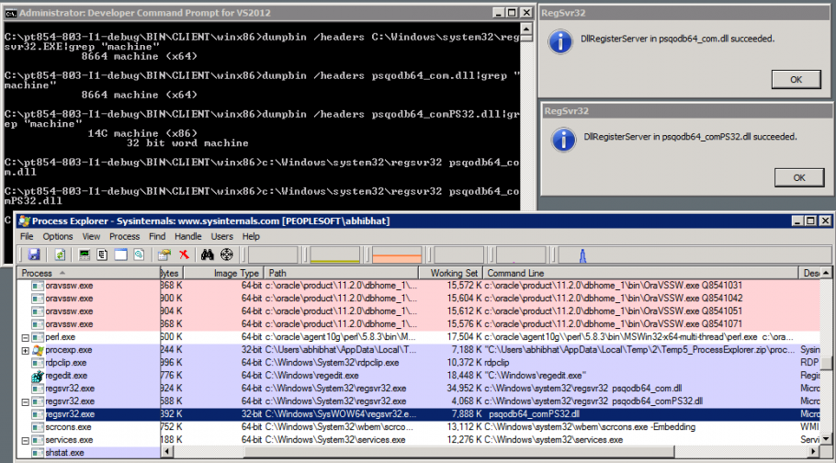Click the Process Explorer title bar icon
The height and width of the screenshot is (463, 836).
(24, 220)
